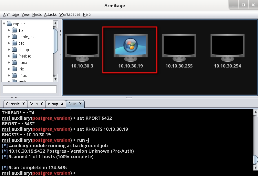Click the "THREADS => 24" console line
This screenshot has width=258, height=176.
(x=18, y=113)
